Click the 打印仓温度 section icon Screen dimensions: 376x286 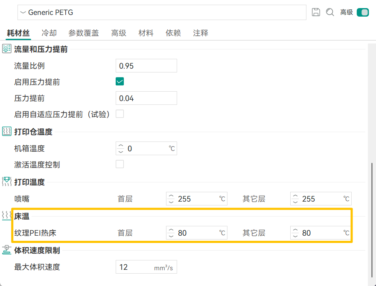point(7,131)
